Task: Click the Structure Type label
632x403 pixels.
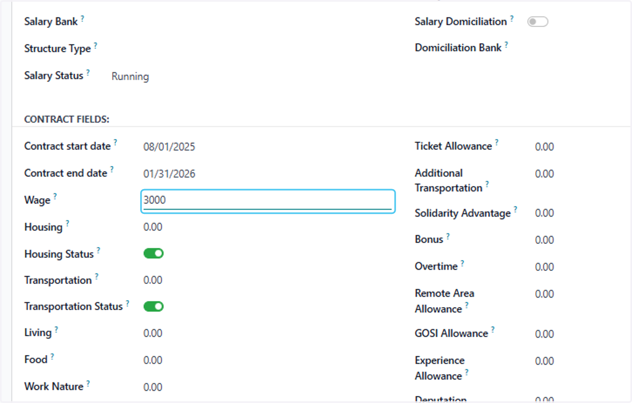Action: click(x=57, y=48)
